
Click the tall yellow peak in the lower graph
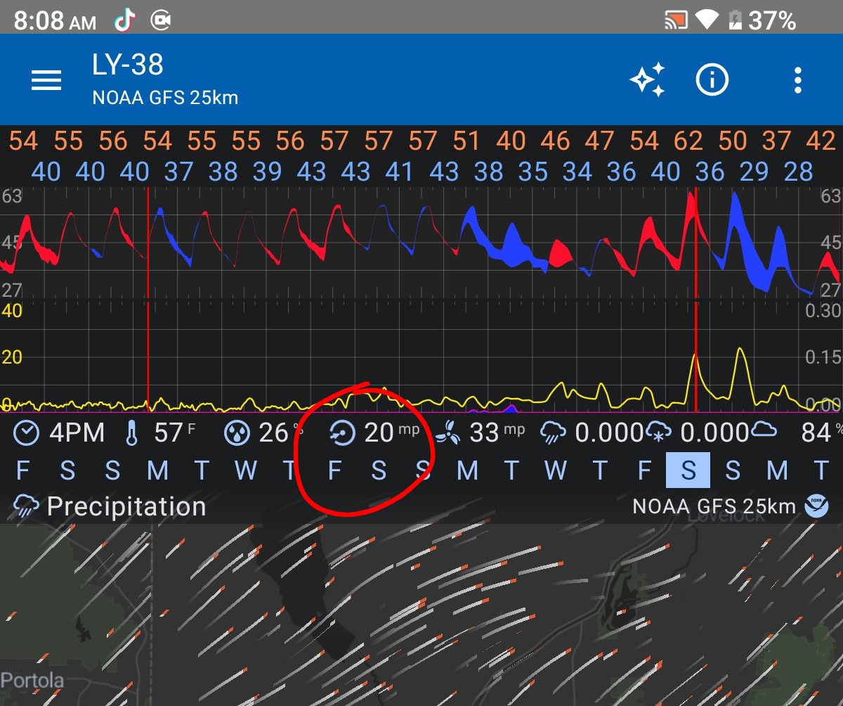point(740,349)
